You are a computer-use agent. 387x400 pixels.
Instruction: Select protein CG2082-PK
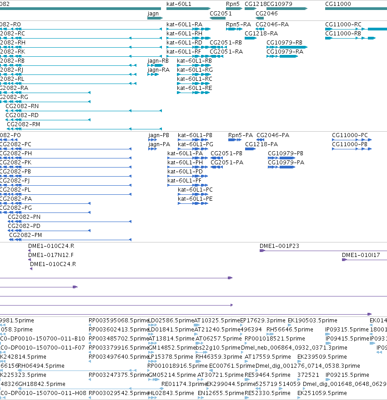point(65,167)
